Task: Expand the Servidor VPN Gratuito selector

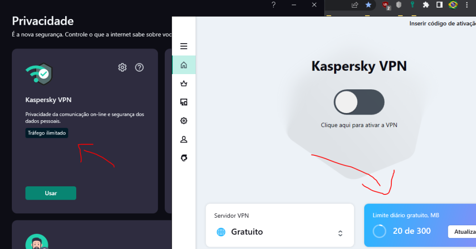Action: [x=280, y=232]
